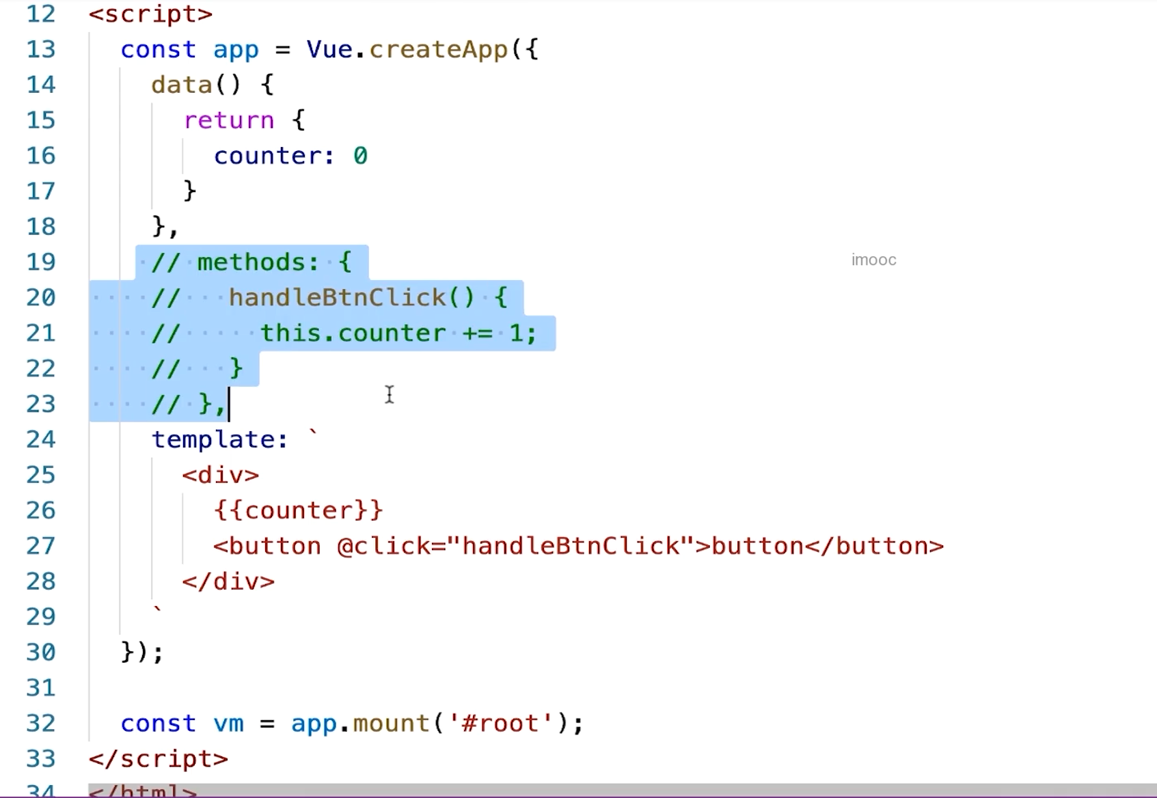Click 'counter: 0' property on line 16
The height and width of the screenshot is (798, 1157).
point(291,156)
